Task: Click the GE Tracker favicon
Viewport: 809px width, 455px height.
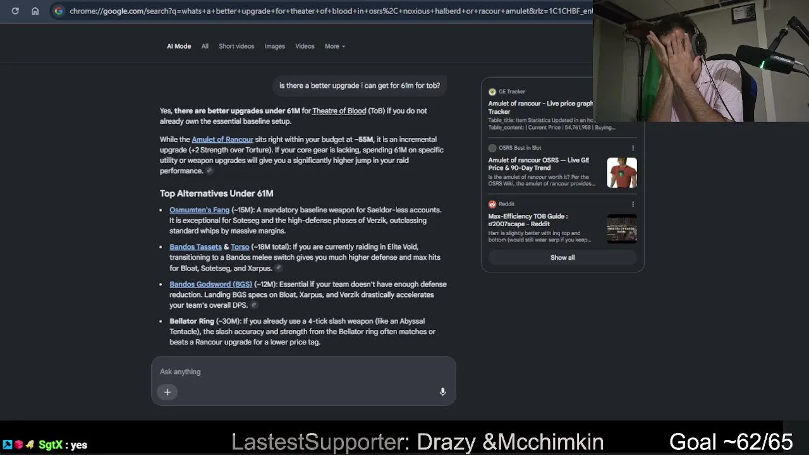Action: [492, 92]
